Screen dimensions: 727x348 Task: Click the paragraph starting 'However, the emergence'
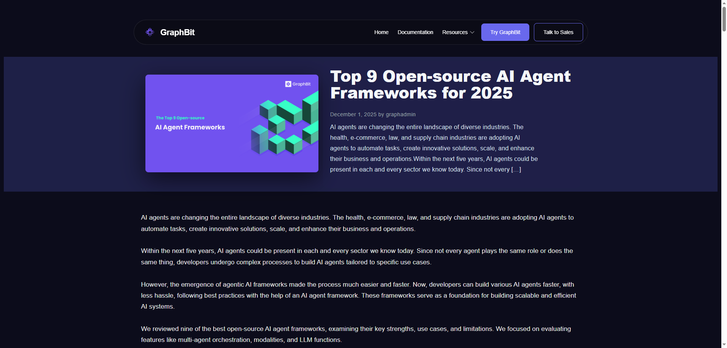click(359, 295)
